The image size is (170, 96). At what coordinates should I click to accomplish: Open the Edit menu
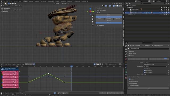point(7,1)
